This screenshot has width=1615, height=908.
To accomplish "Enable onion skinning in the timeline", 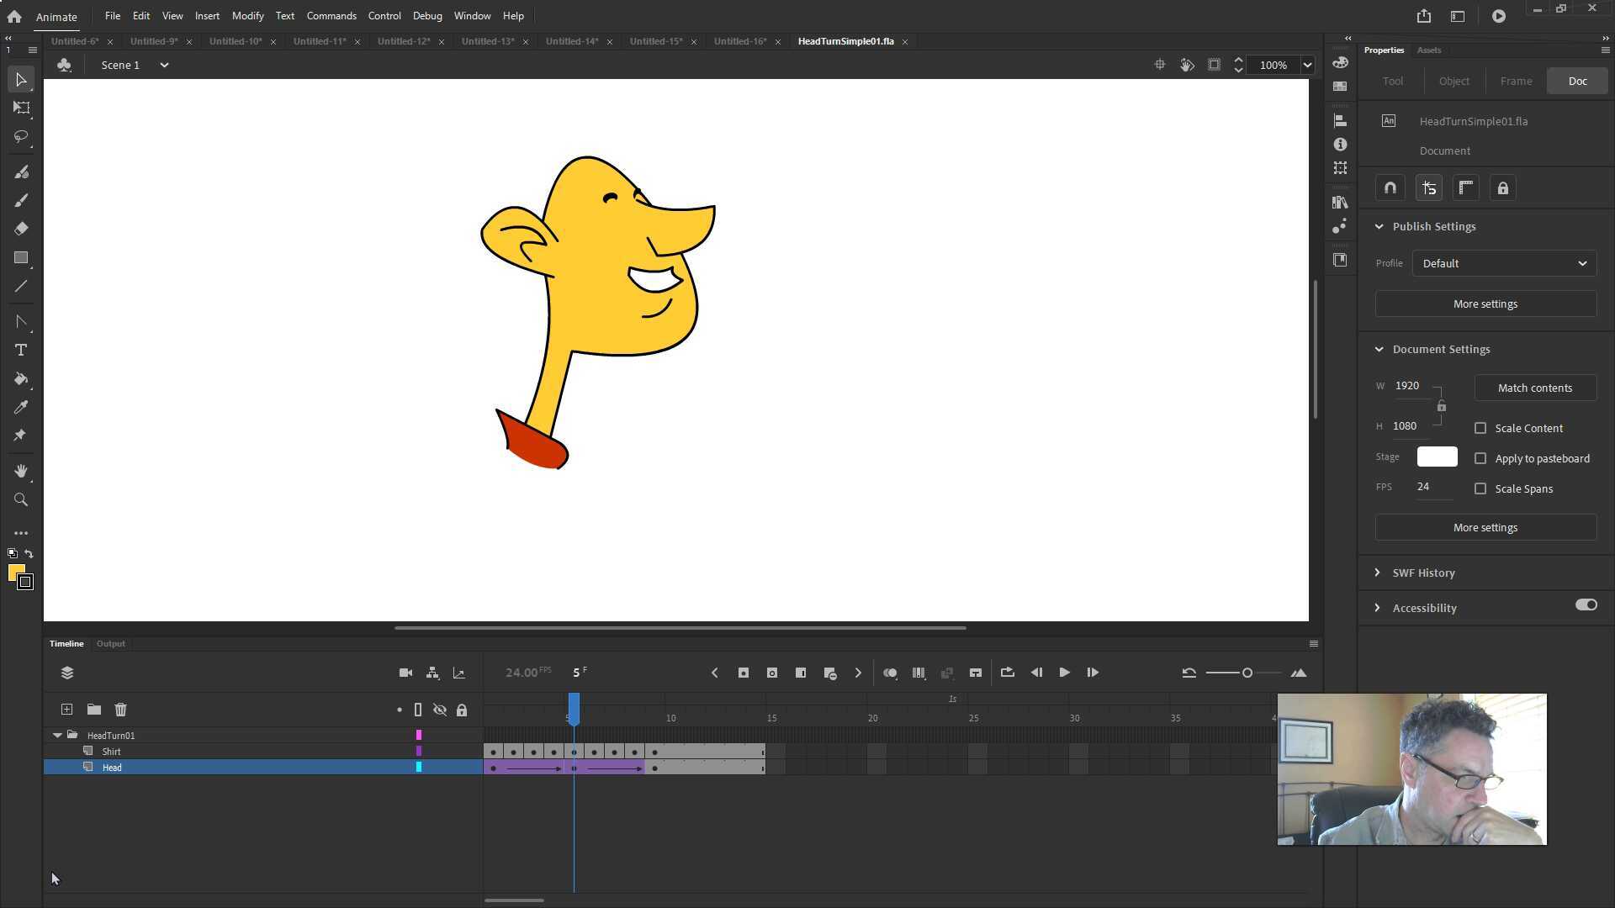I will click(x=890, y=673).
